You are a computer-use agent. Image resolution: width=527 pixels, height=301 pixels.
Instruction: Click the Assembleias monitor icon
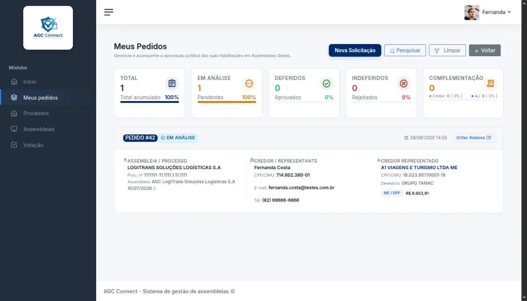14,129
